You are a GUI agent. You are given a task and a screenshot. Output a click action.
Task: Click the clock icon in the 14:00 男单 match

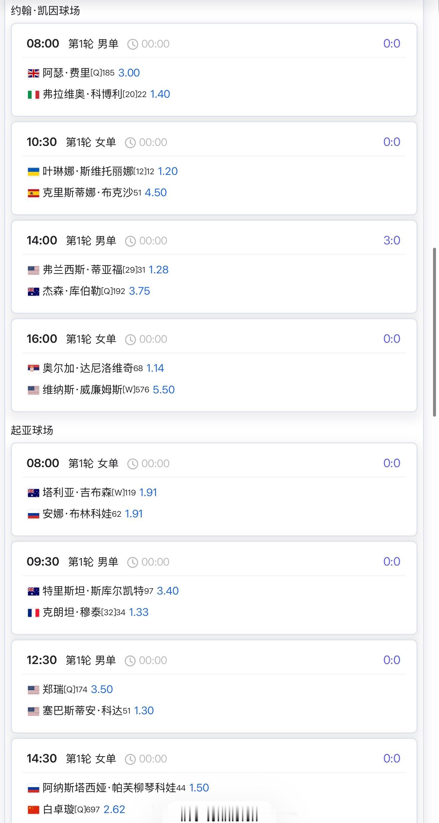click(130, 241)
